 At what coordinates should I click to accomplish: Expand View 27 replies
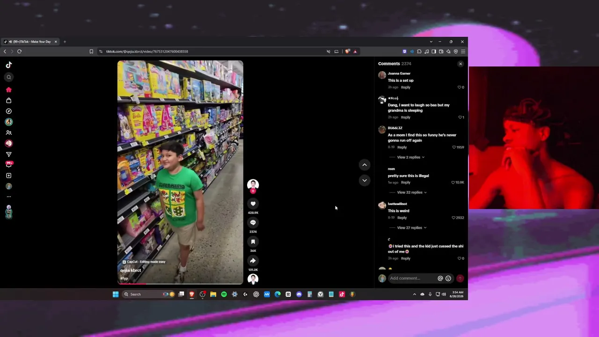[412, 228]
